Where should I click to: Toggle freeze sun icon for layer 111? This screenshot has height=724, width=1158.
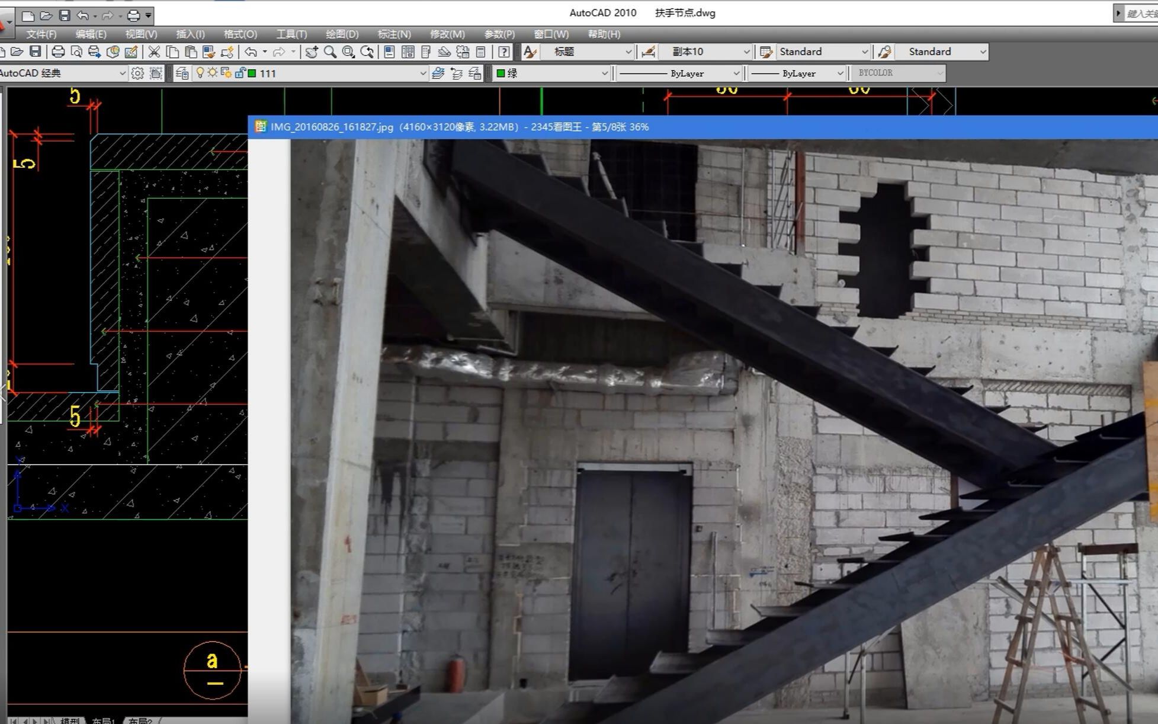212,73
